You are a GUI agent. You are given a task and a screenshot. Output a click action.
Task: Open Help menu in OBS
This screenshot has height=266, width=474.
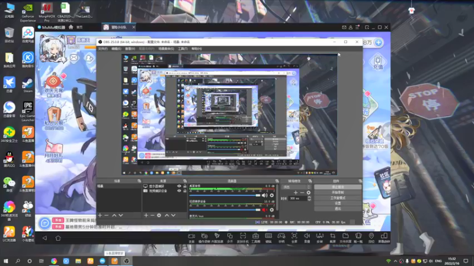click(x=197, y=48)
